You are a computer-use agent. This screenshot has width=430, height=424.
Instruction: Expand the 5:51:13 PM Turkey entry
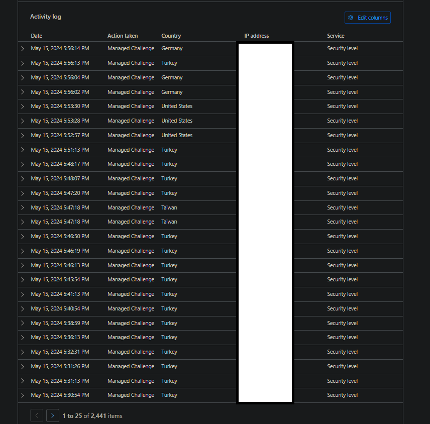pyautogui.click(x=23, y=150)
